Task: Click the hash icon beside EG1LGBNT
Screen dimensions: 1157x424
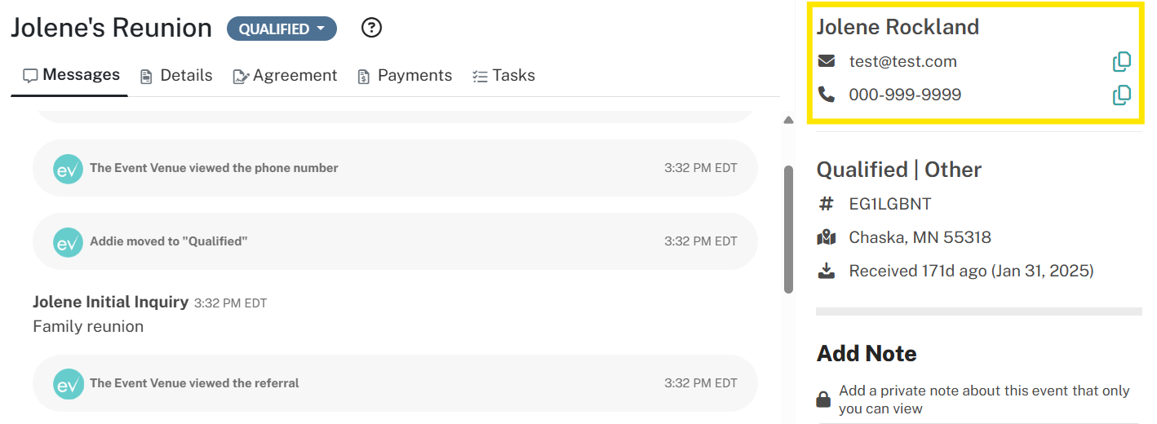Action: point(827,204)
